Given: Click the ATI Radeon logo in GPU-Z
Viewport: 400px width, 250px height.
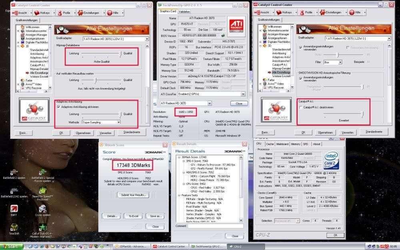Looking at the screenshot, I should point(236,26).
